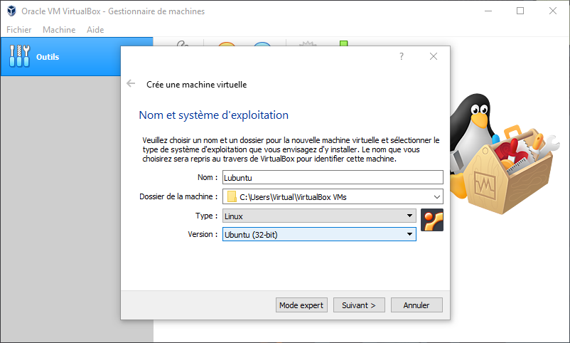The width and height of the screenshot is (570, 343).
Task: Go back using the dialog's arrow
Action: 131,84
